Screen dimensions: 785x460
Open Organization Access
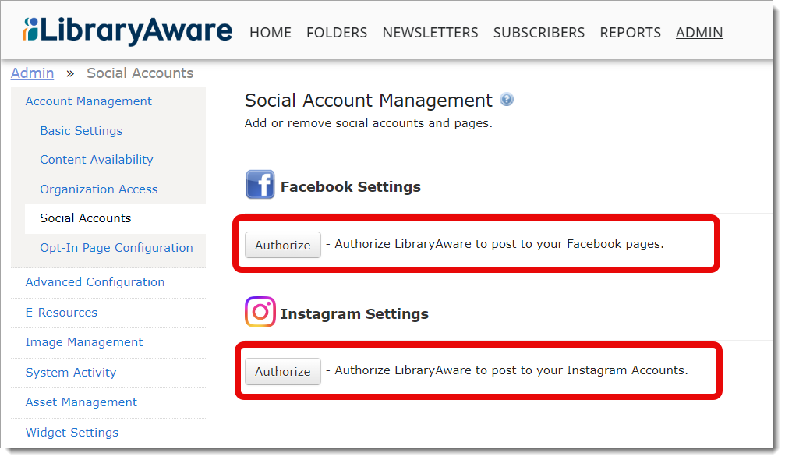(x=99, y=189)
